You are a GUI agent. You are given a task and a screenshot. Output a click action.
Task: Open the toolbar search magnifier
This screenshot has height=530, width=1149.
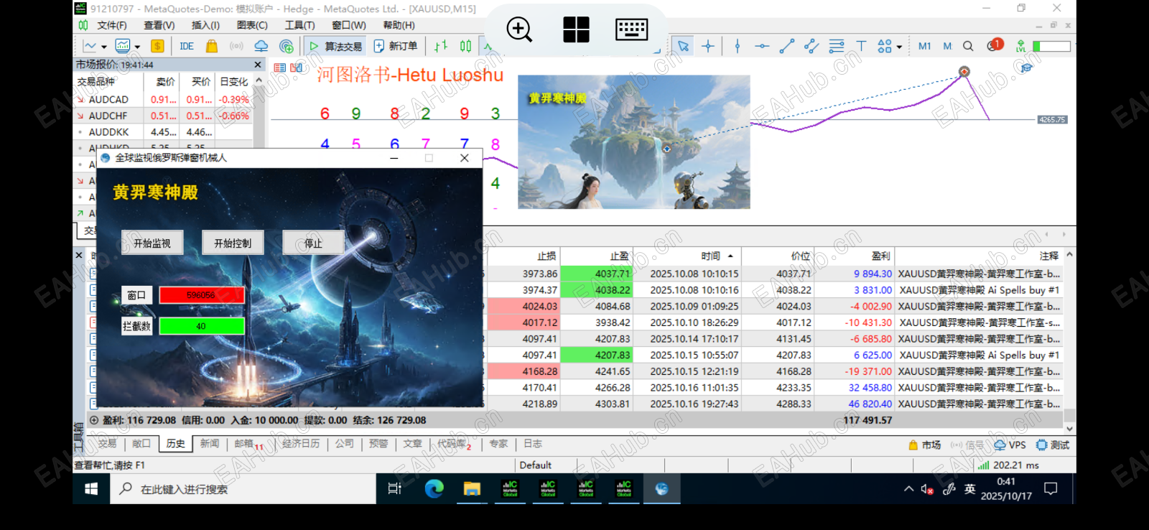[x=968, y=46]
